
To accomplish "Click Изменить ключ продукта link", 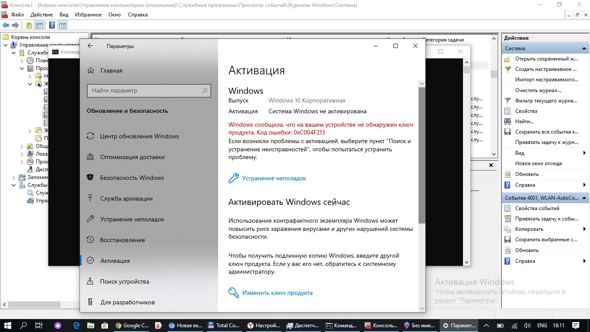I will 271,293.
